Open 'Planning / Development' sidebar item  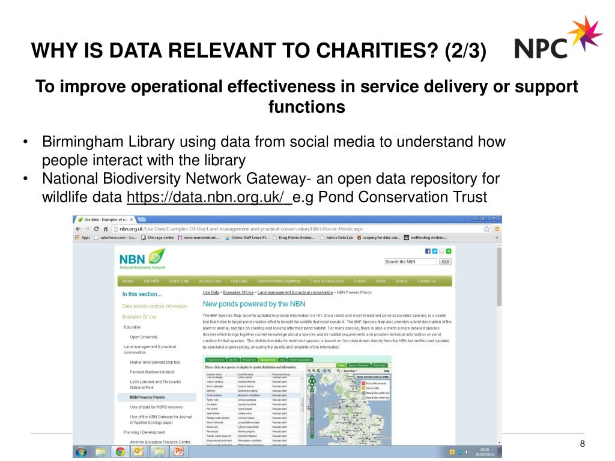tap(144, 432)
